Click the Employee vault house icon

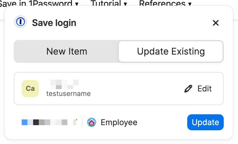92,122
